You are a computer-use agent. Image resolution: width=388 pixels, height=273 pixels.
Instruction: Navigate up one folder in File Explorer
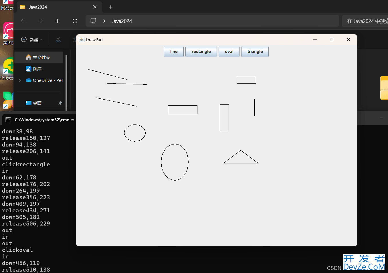pyautogui.click(x=58, y=21)
